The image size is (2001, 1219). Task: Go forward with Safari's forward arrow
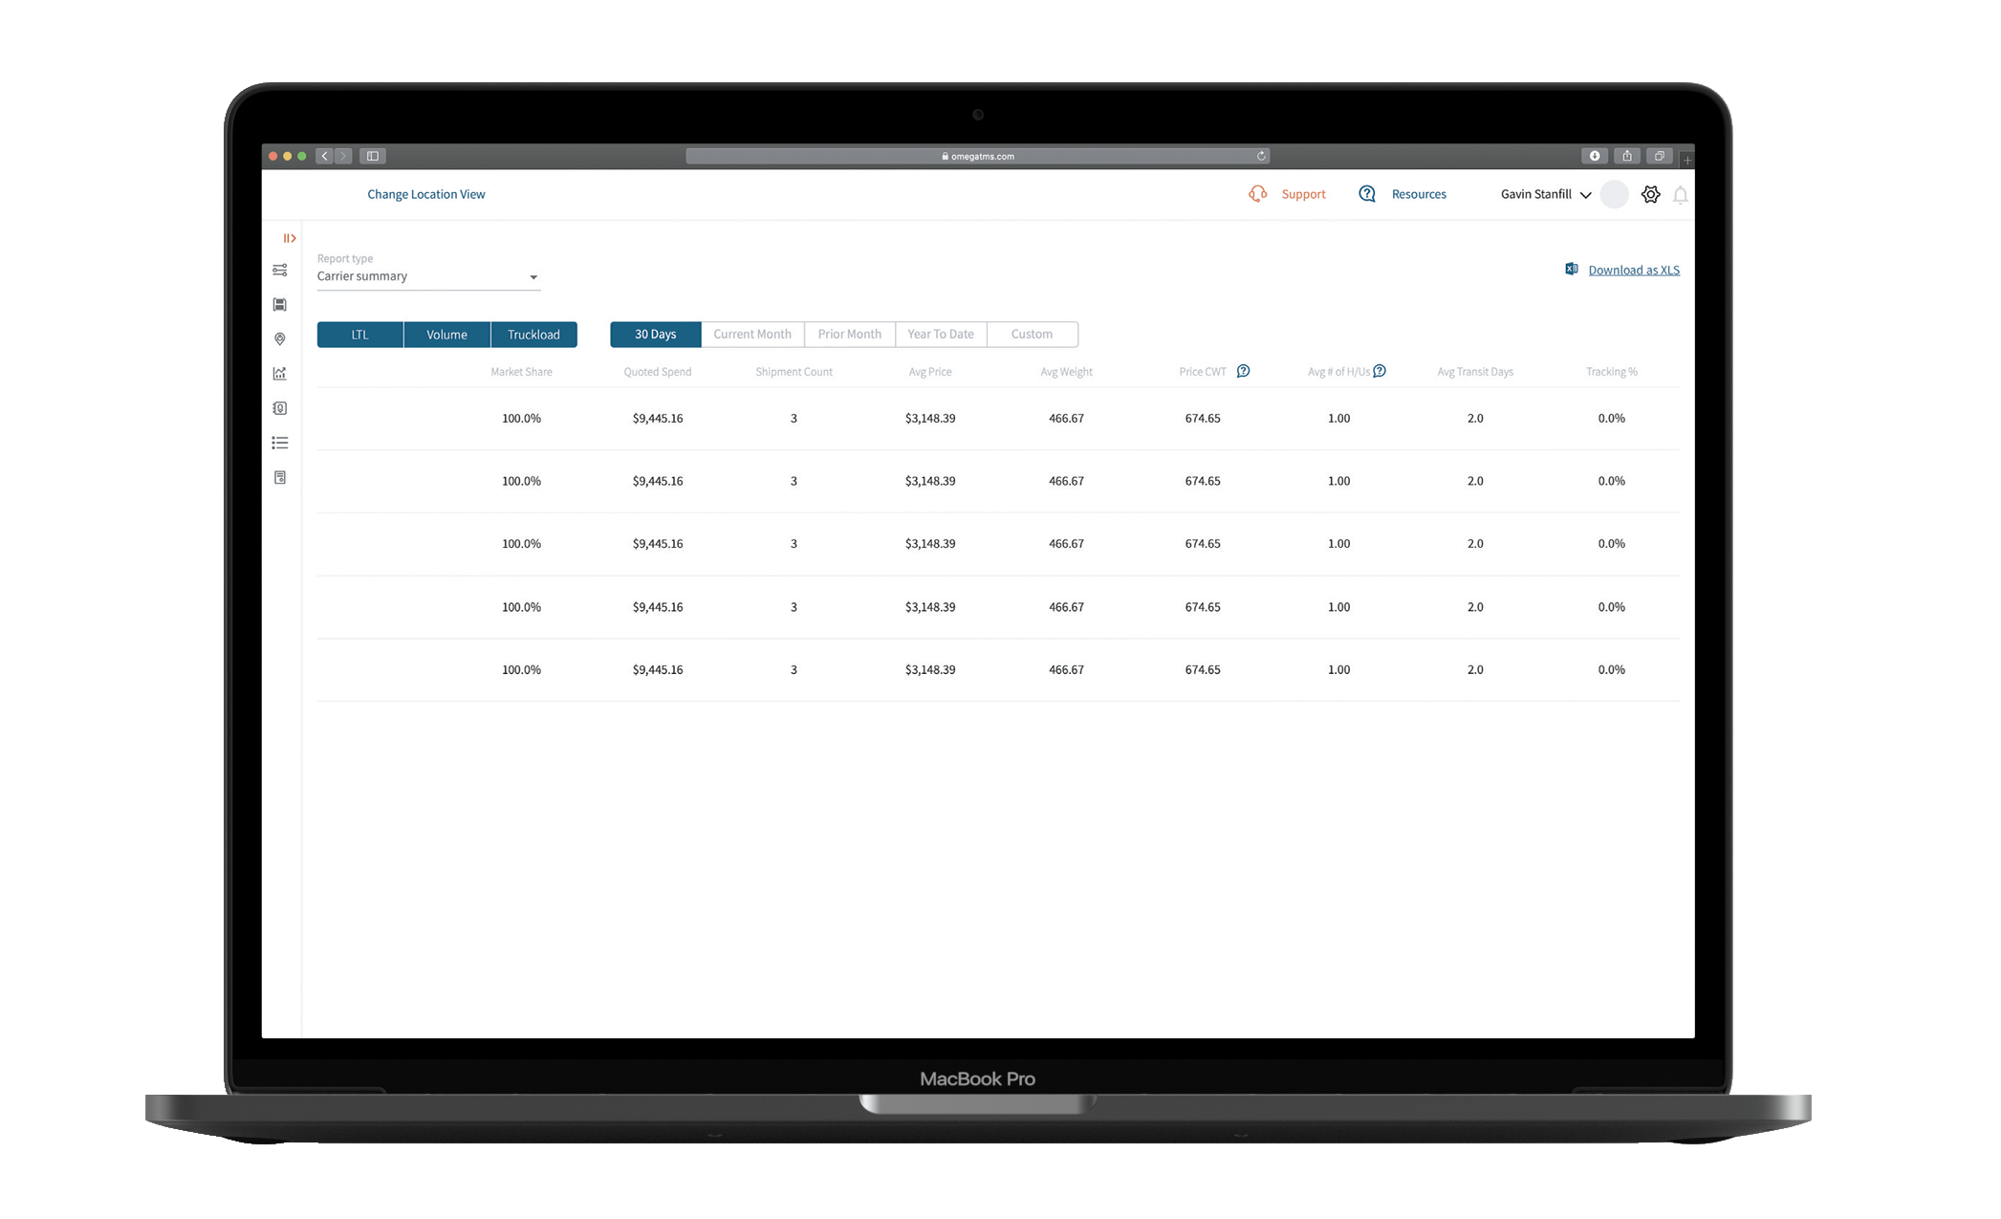[343, 156]
